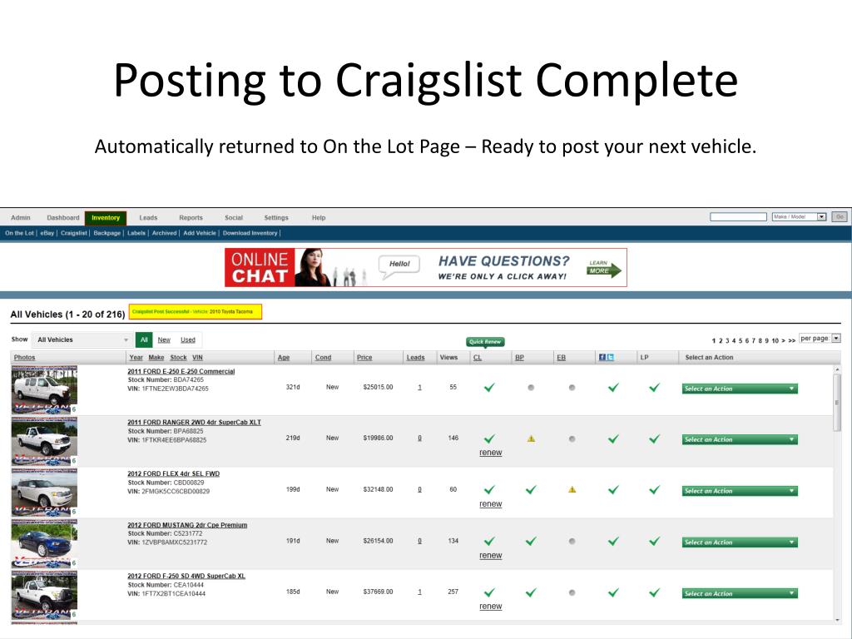Click the Ford Mustang photo thumbnail
This screenshot has width=852, height=639.
click(44, 543)
